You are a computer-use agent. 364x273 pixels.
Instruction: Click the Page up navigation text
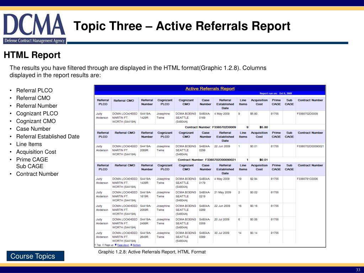click(x=109, y=245)
